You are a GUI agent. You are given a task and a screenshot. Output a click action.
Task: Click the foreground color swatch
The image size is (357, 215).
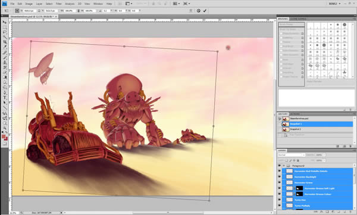click(4, 136)
